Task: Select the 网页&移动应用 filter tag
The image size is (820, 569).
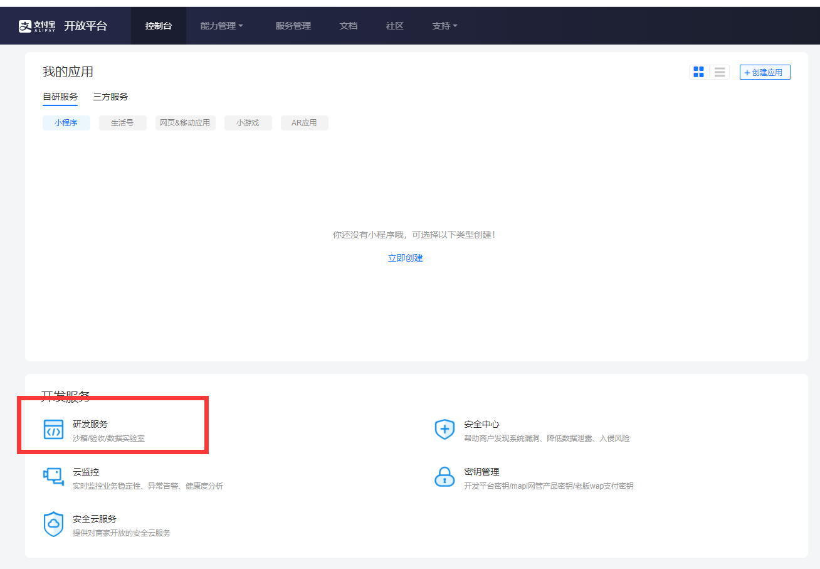Action: pyautogui.click(x=185, y=123)
